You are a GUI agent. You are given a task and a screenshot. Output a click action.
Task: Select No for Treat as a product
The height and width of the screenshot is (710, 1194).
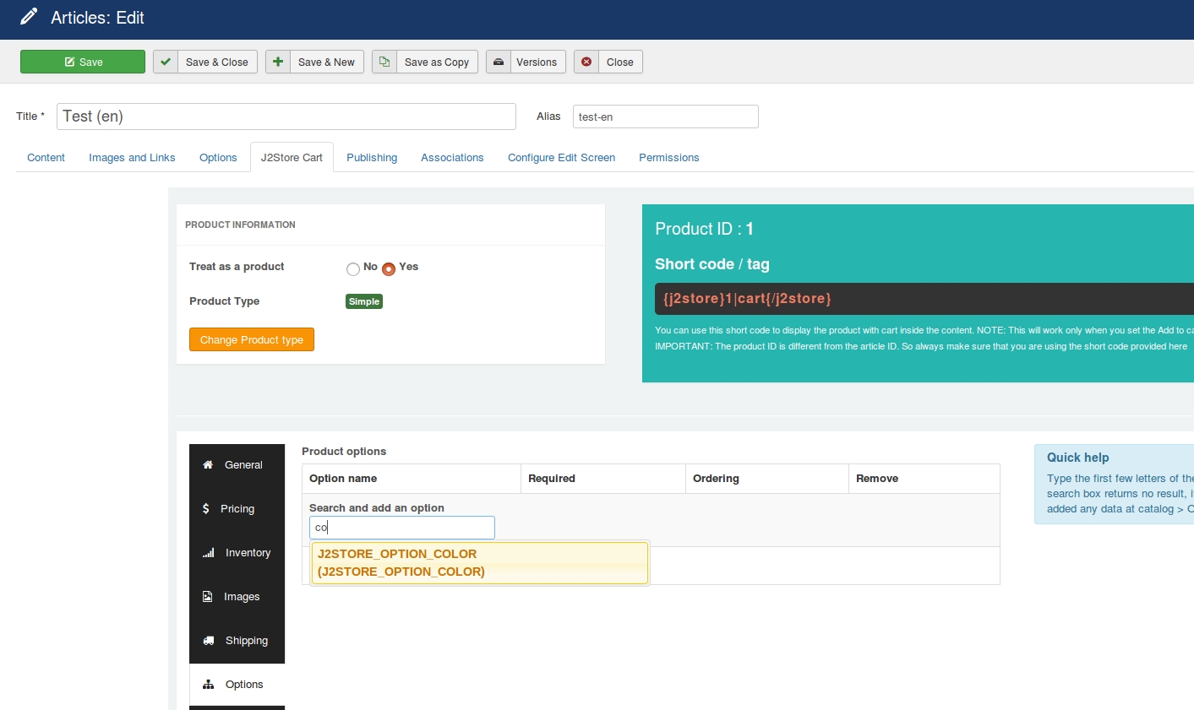(x=353, y=269)
